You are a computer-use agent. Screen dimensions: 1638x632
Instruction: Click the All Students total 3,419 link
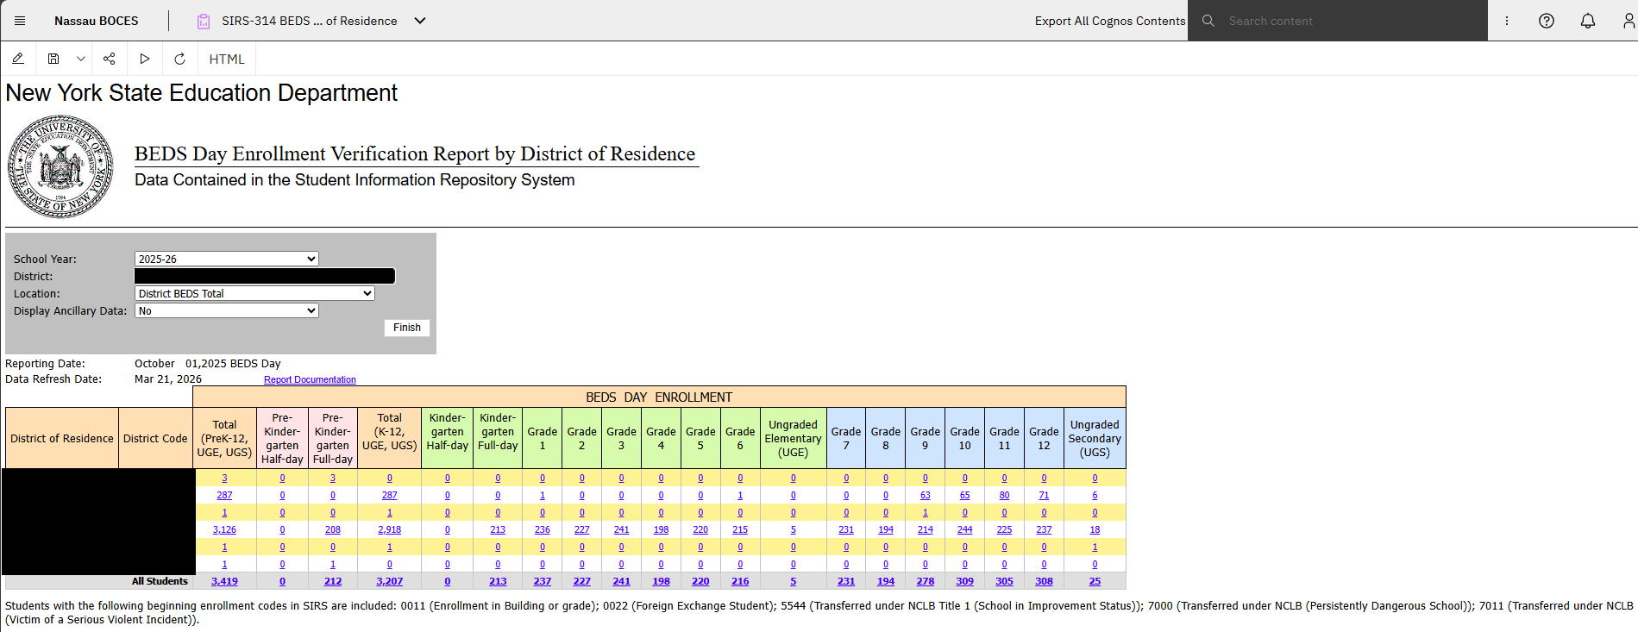(224, 581)
